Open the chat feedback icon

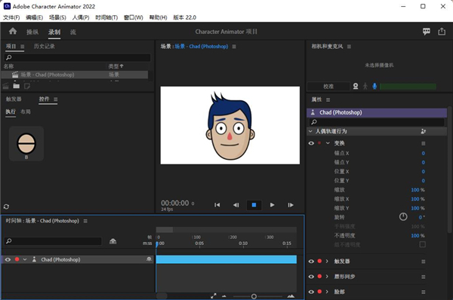tap(426, 31)
